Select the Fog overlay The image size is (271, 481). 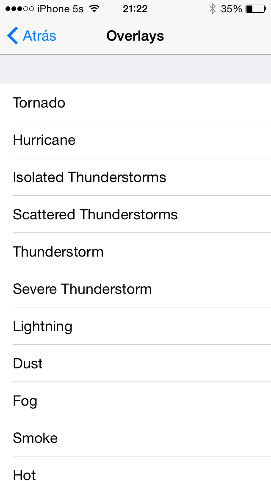coord(135,401)
